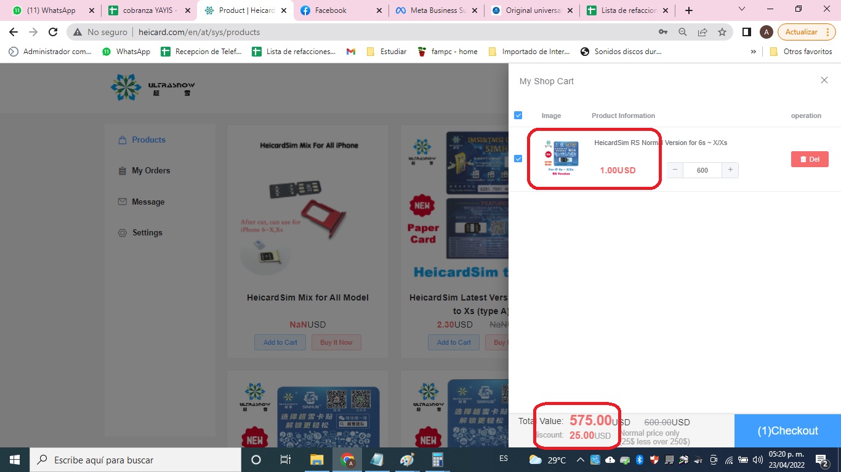Click the No seguro security warning icon

click(78, 32)
